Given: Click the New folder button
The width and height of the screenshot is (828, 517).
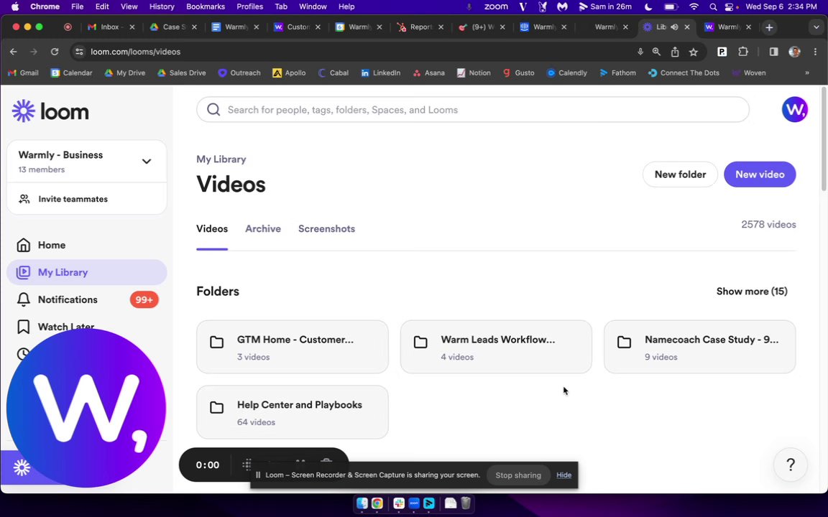Looking at the screenshot, I should [680, 174].
